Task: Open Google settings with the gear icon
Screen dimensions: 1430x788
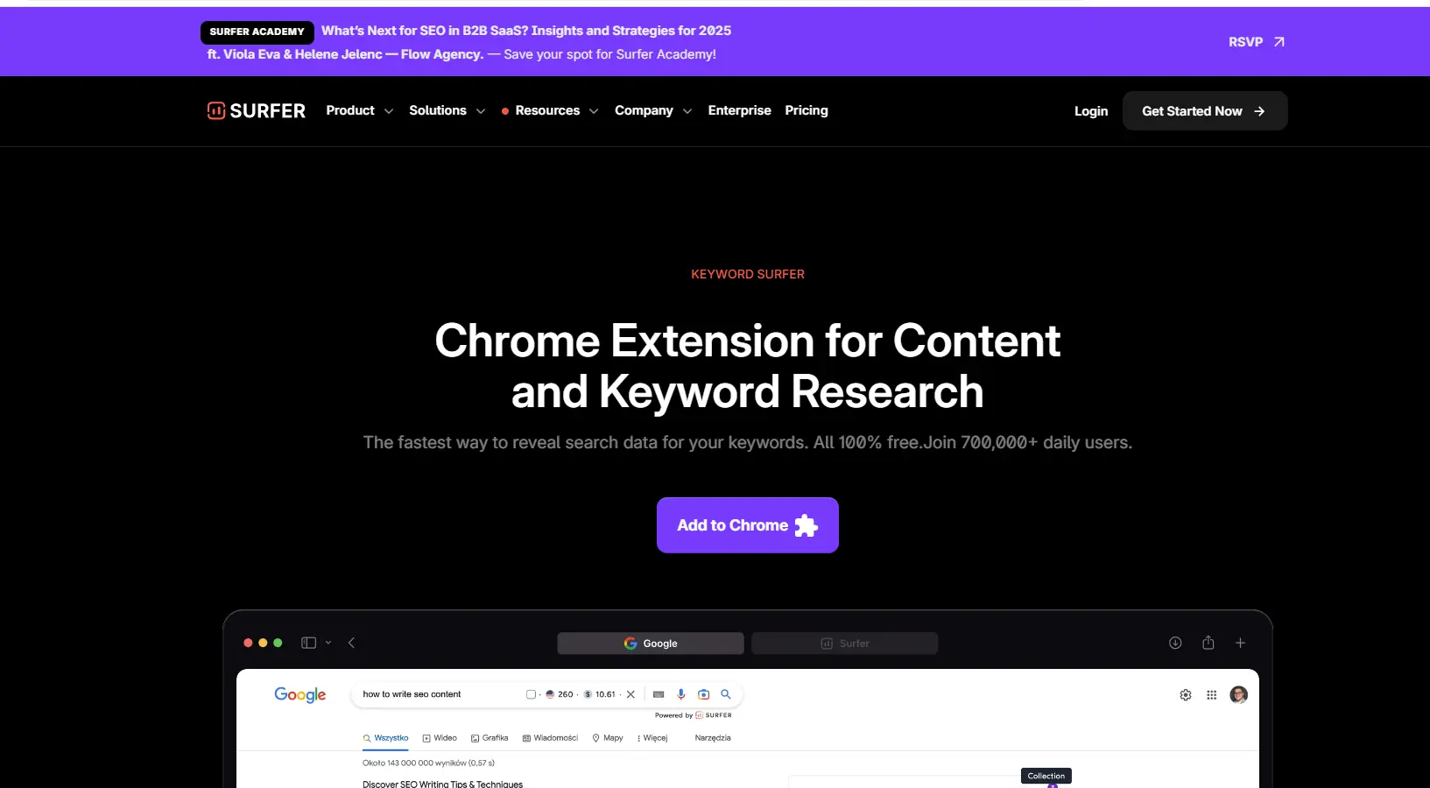Action: tap(1186, 695)
